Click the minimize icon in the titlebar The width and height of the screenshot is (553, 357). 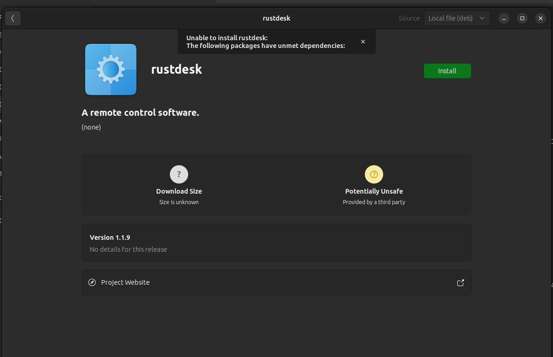pyautogui.click(x=504, y=18)
